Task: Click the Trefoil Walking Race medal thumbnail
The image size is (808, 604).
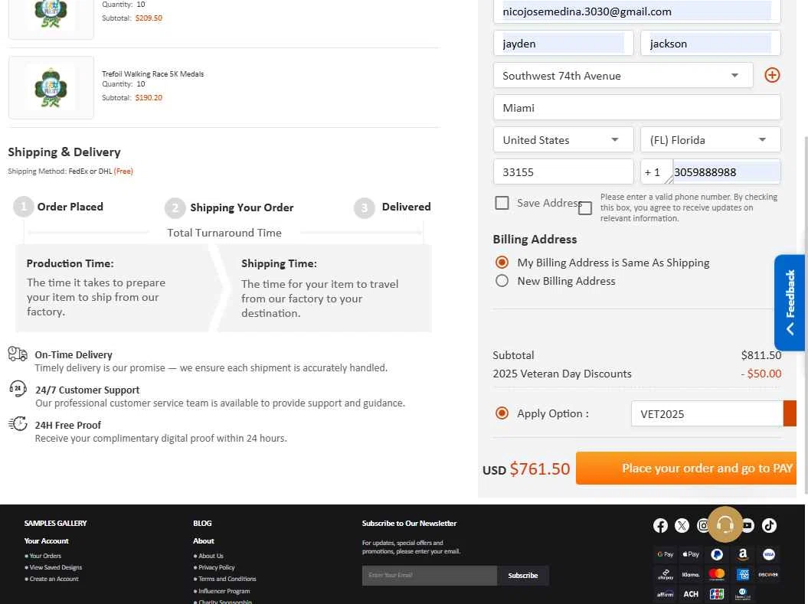Action: point(51,87)
